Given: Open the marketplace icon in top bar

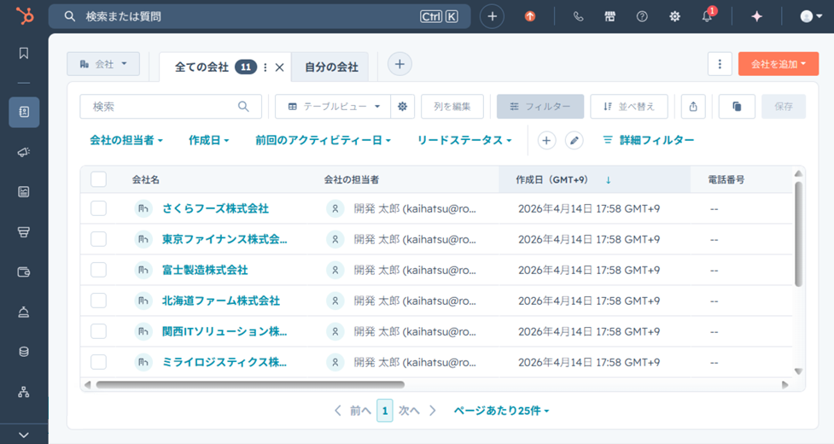Looking at the screenshot, I should point(609,16).
